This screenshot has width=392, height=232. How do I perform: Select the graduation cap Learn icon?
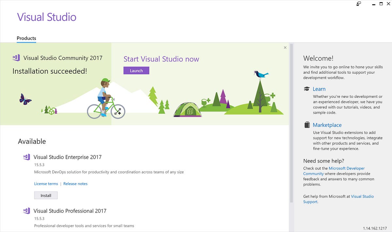306,89
